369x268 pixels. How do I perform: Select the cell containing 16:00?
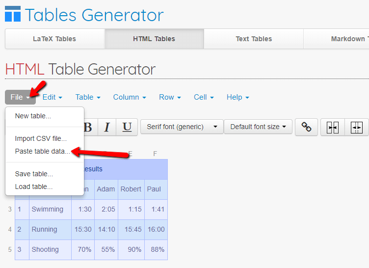pyautogui.click(x=156, y=229)
